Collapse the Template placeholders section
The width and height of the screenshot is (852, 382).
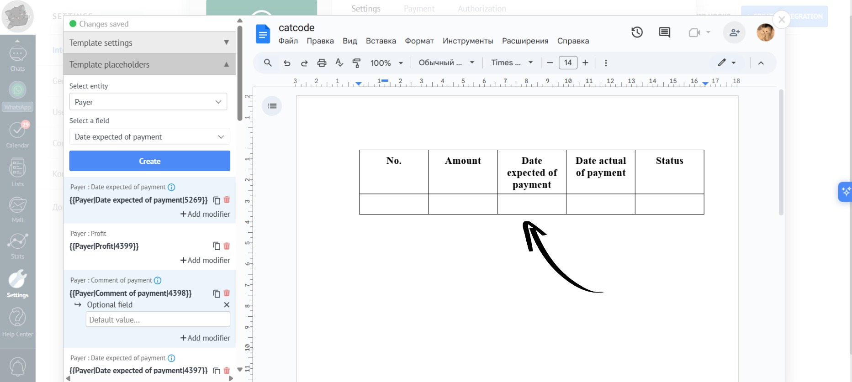pyautogui.click(x=149, y=65)
